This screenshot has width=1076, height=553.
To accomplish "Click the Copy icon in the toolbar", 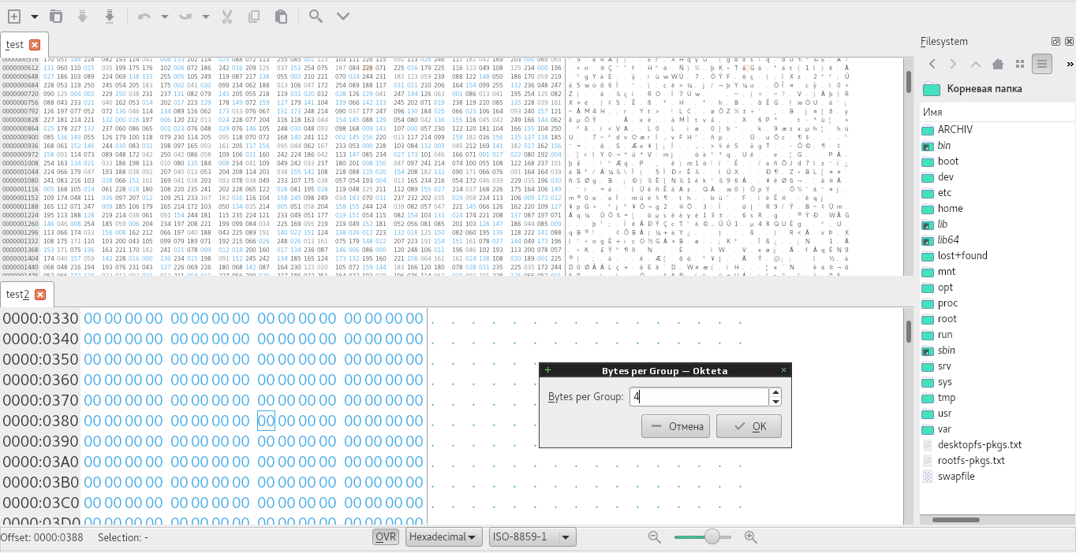I will point(254,16).
